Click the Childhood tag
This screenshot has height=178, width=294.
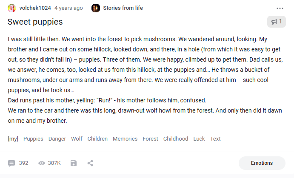click(x=176, y=138)
